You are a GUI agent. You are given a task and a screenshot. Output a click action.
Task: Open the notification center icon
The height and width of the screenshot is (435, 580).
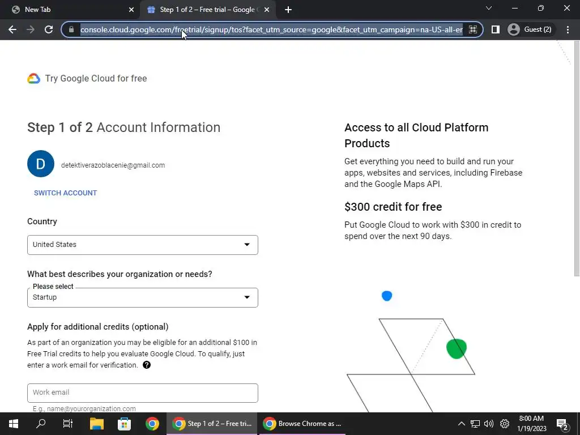562,424
